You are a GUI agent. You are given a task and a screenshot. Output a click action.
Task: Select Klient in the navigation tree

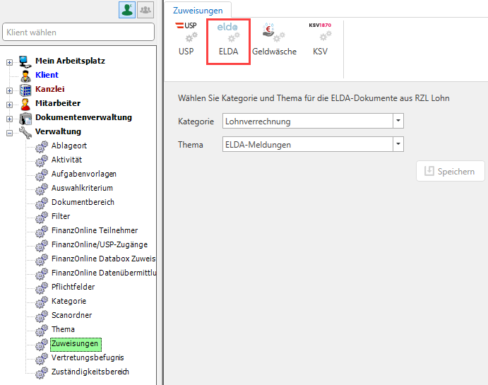click(47, 75)
